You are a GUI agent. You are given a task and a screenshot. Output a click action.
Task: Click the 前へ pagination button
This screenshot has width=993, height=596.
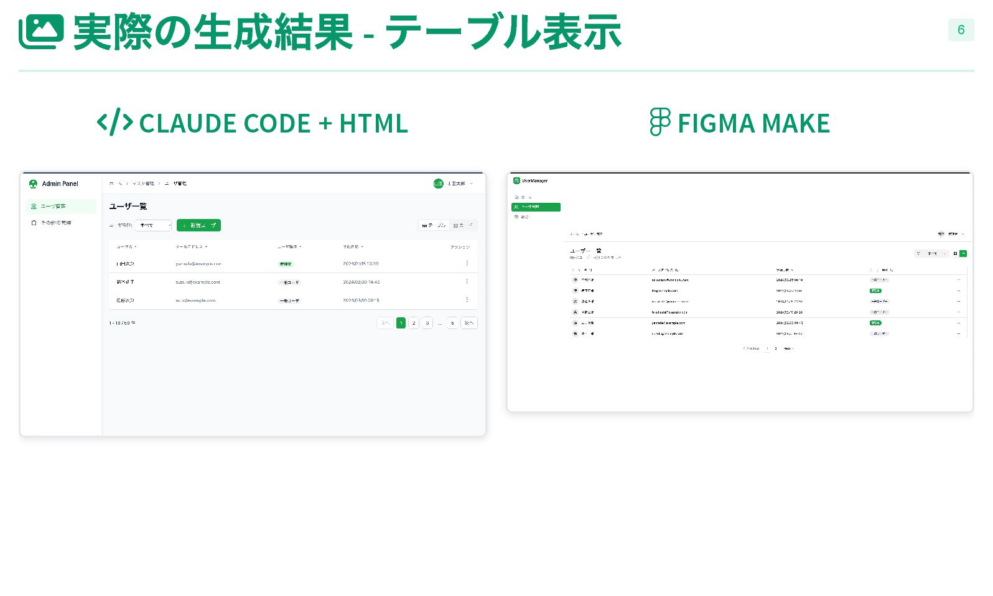coord(385,323)
